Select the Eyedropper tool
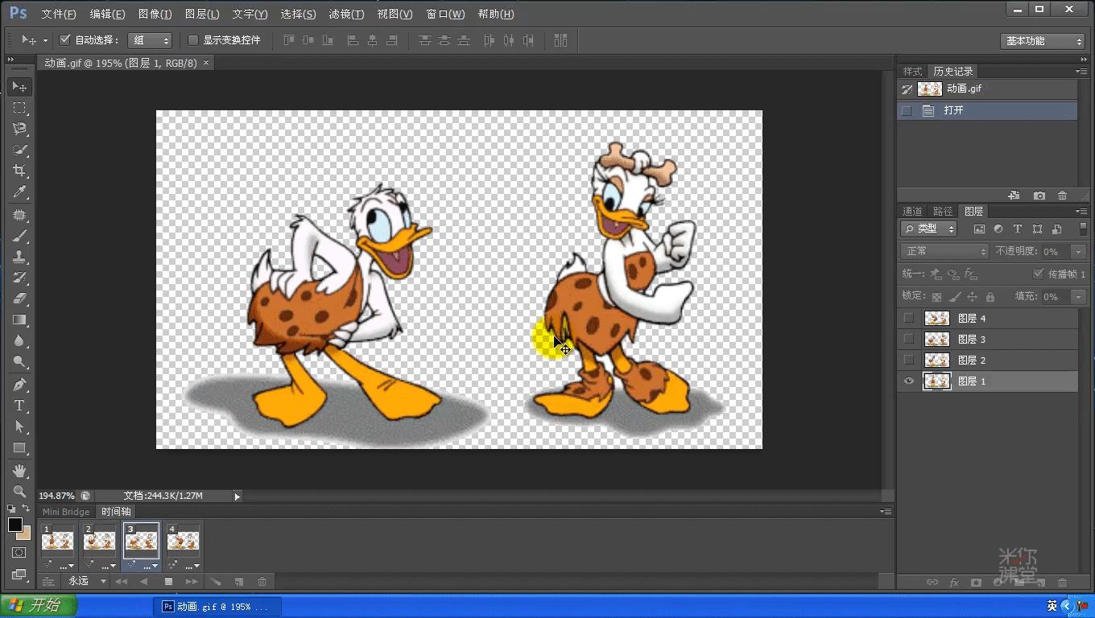Screen dimensions: 1095x618 (19, 192)
